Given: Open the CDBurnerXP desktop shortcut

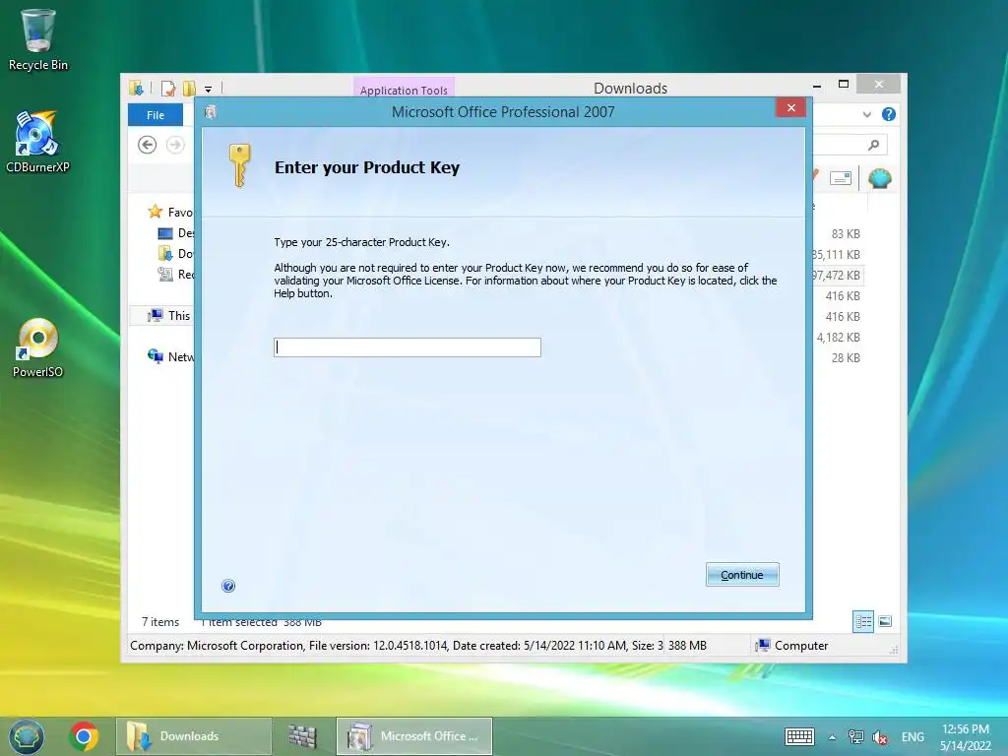Looking at the screenshot, I should (37, 142).
